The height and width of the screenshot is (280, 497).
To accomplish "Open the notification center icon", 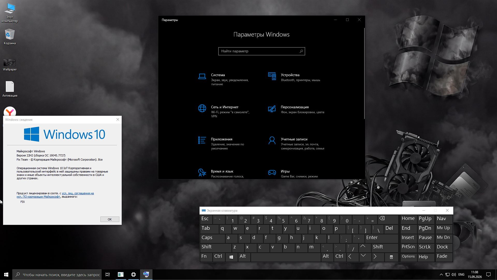I will pyautogui.click(x=488, y=275).
